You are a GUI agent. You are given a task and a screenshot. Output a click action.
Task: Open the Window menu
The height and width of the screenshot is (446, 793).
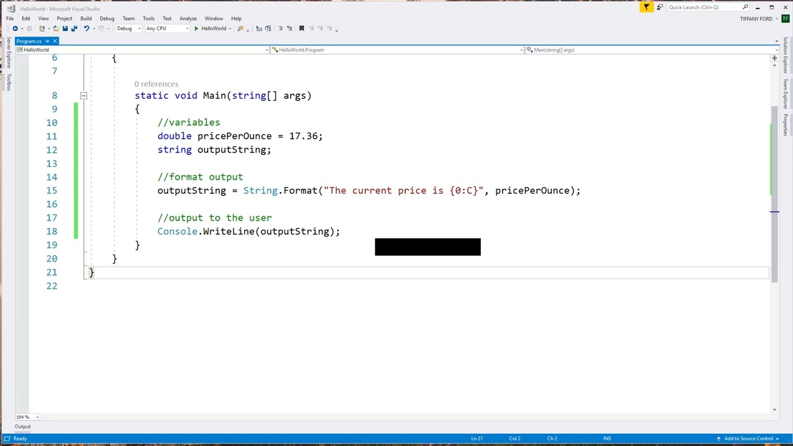click(x=214, y=19)
